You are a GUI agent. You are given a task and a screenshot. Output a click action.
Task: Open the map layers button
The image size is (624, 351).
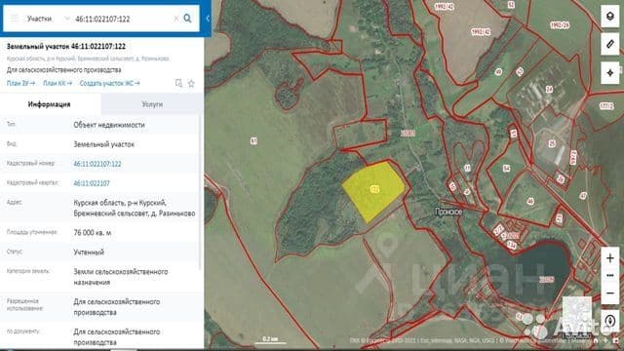point(610,17)
